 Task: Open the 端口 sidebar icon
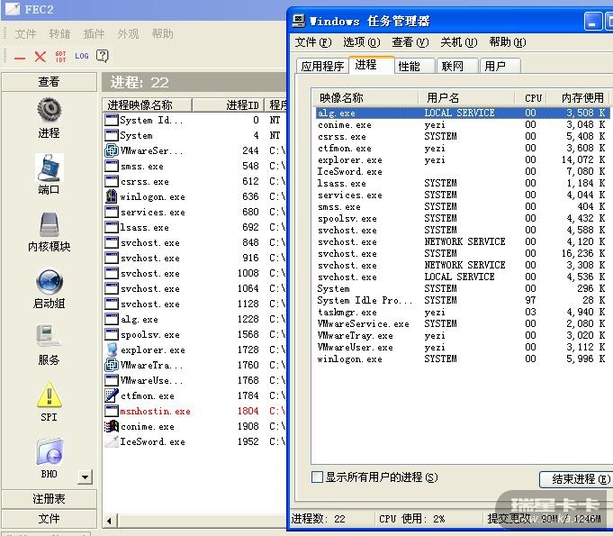click(x=49, y=168)
